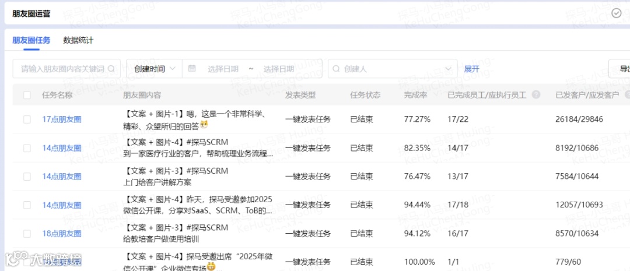Click help icon beside 已完成员工/应执行员工
The height and width of the screenshot is (271, 630).
tap(535, 95)
